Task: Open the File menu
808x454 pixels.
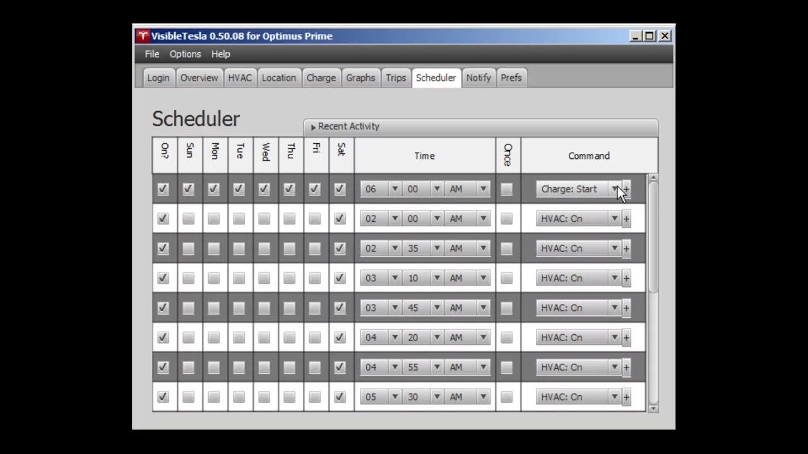Action: coord(152,54)
